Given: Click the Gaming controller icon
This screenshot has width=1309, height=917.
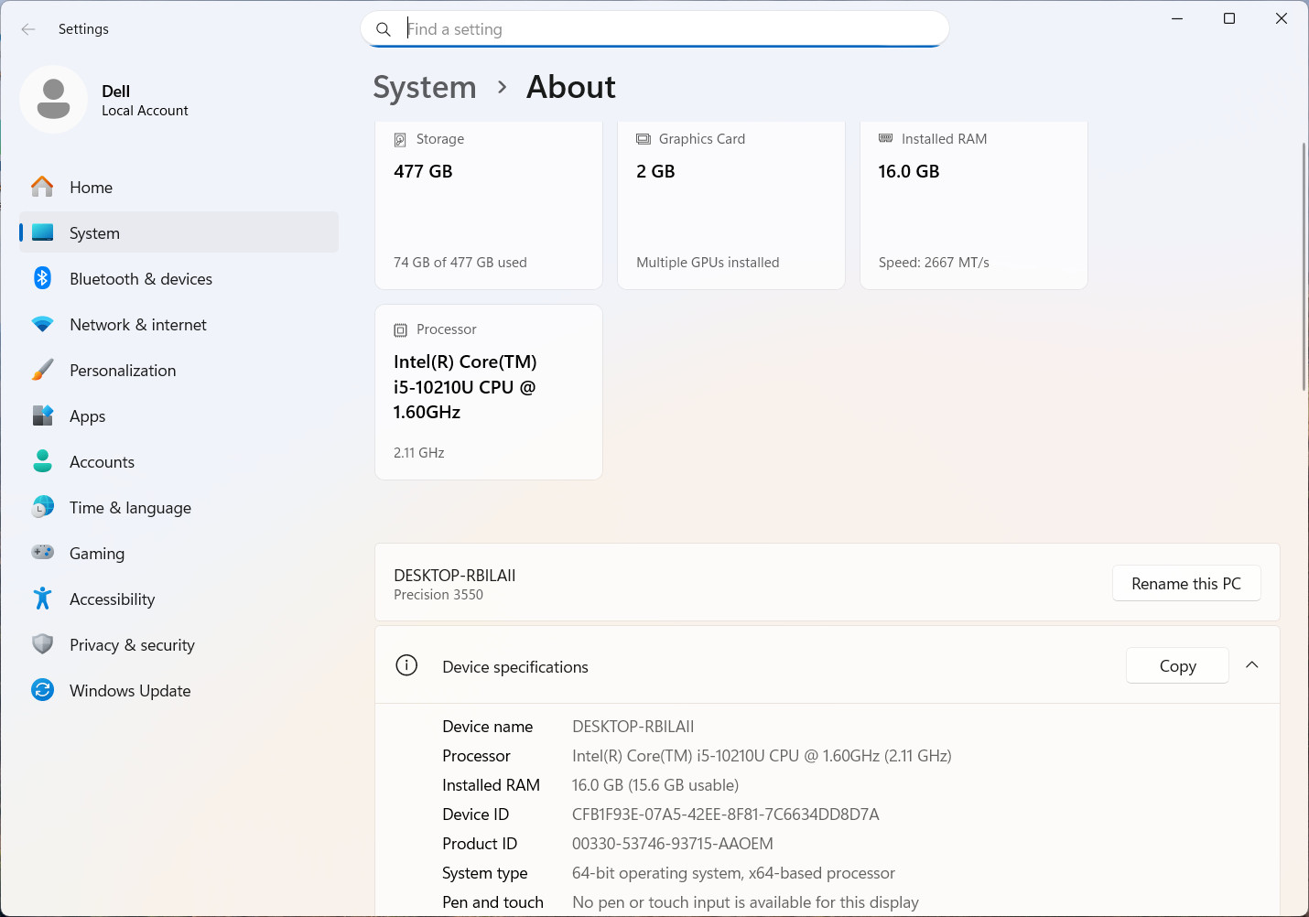Looking at the screenshot, I should [42, 552].
